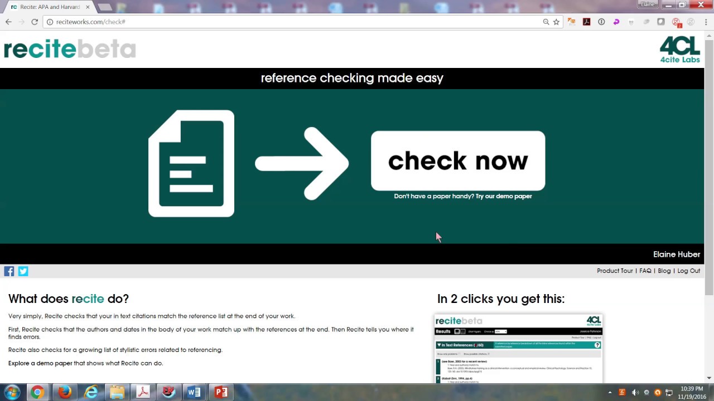714x401 pixels.
Task: Open the Twitter page icon
Action: point(23,271)
